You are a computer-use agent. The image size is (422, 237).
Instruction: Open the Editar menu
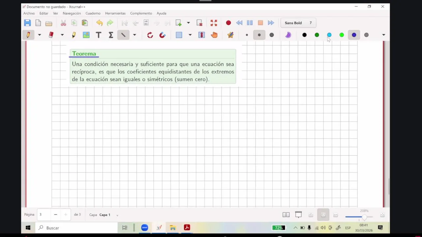(x=44, y=13)
